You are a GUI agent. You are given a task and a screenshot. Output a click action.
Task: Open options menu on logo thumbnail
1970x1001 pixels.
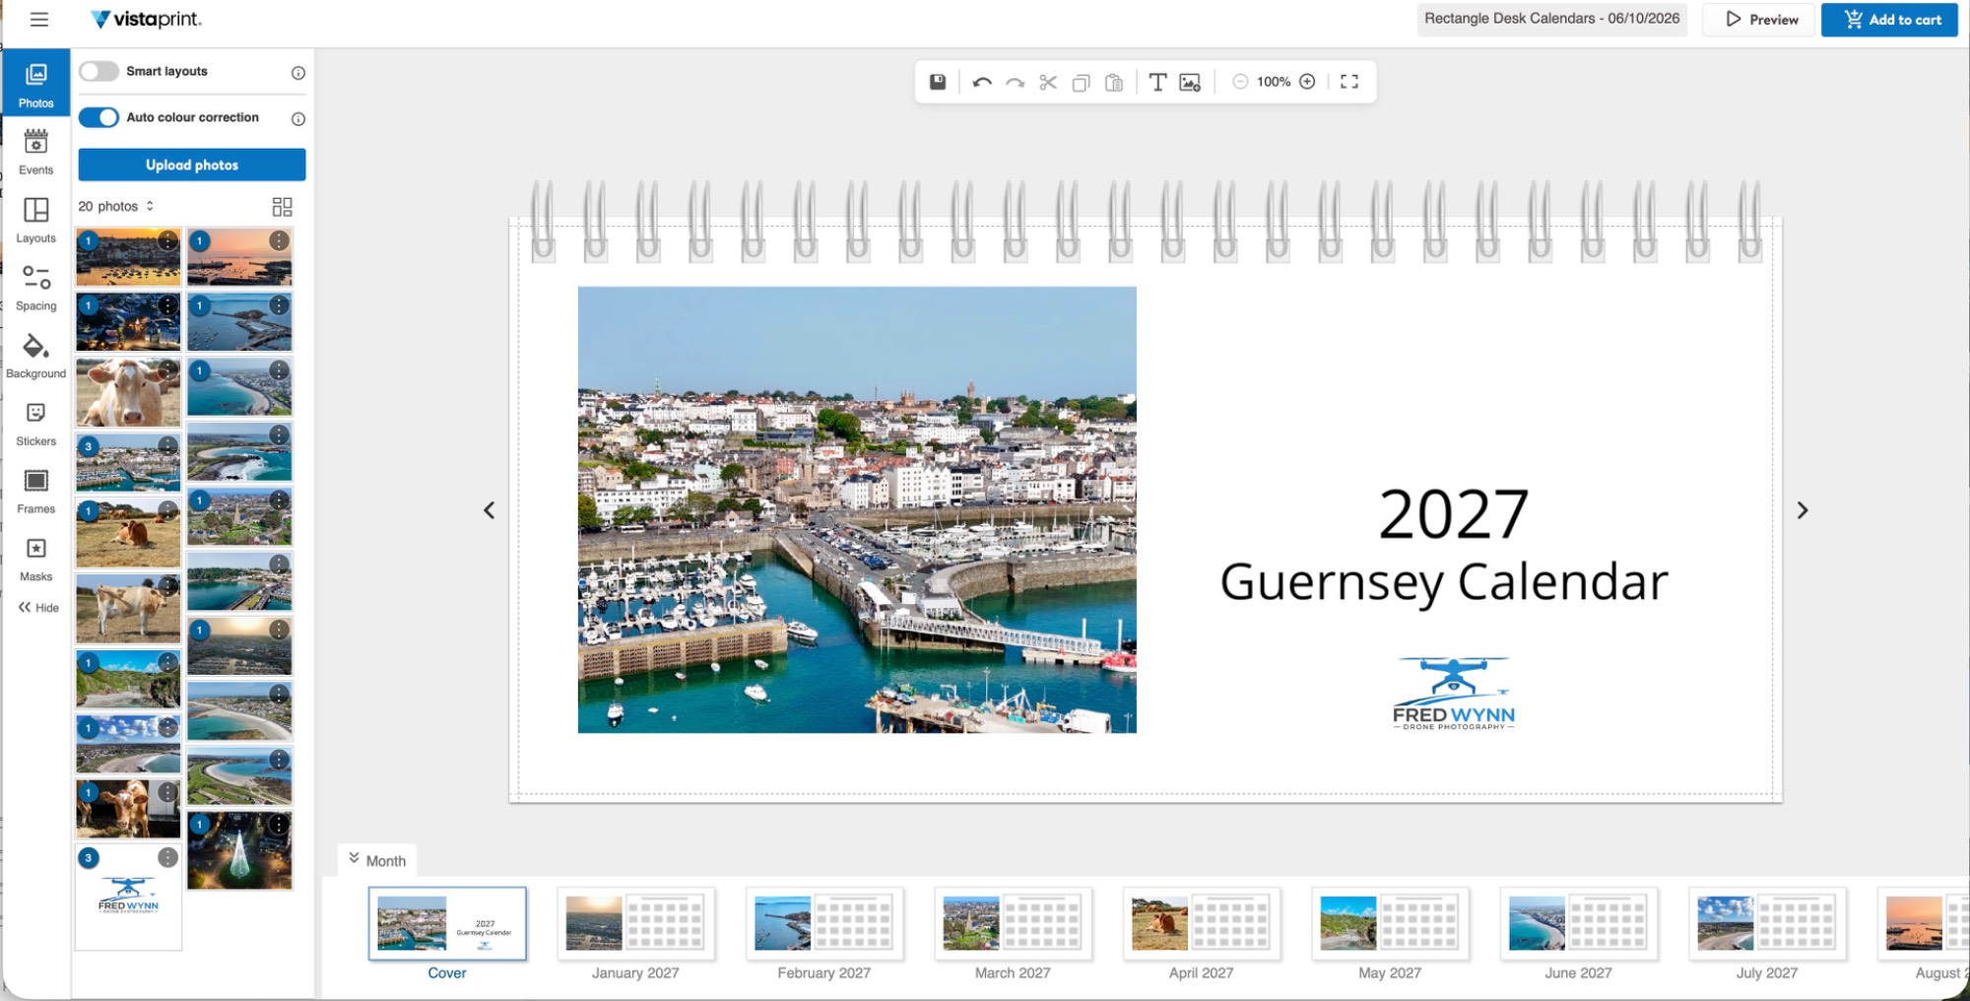click(x=168, y=857)
